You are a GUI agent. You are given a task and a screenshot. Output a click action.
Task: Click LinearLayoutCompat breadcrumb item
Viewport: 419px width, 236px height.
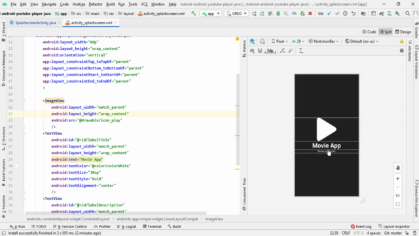tap(157, 219)
